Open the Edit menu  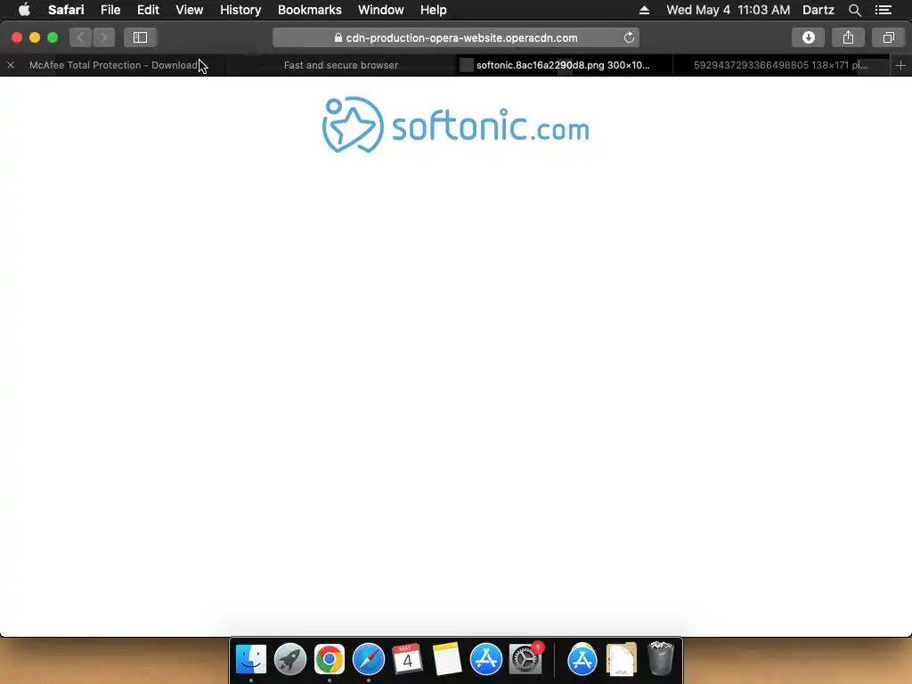(148, 10)
